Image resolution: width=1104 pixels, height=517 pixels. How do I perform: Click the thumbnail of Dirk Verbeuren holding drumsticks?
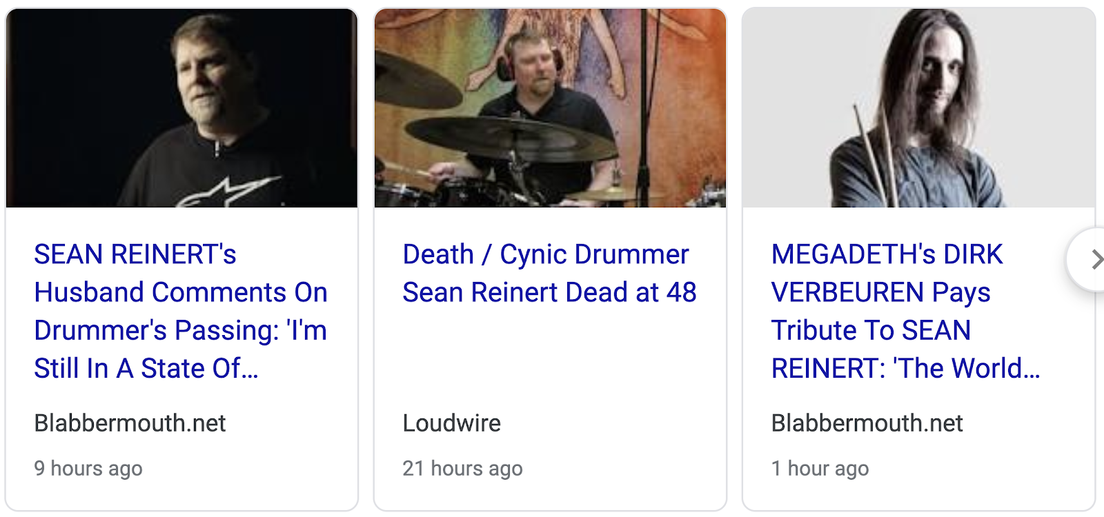918,107
